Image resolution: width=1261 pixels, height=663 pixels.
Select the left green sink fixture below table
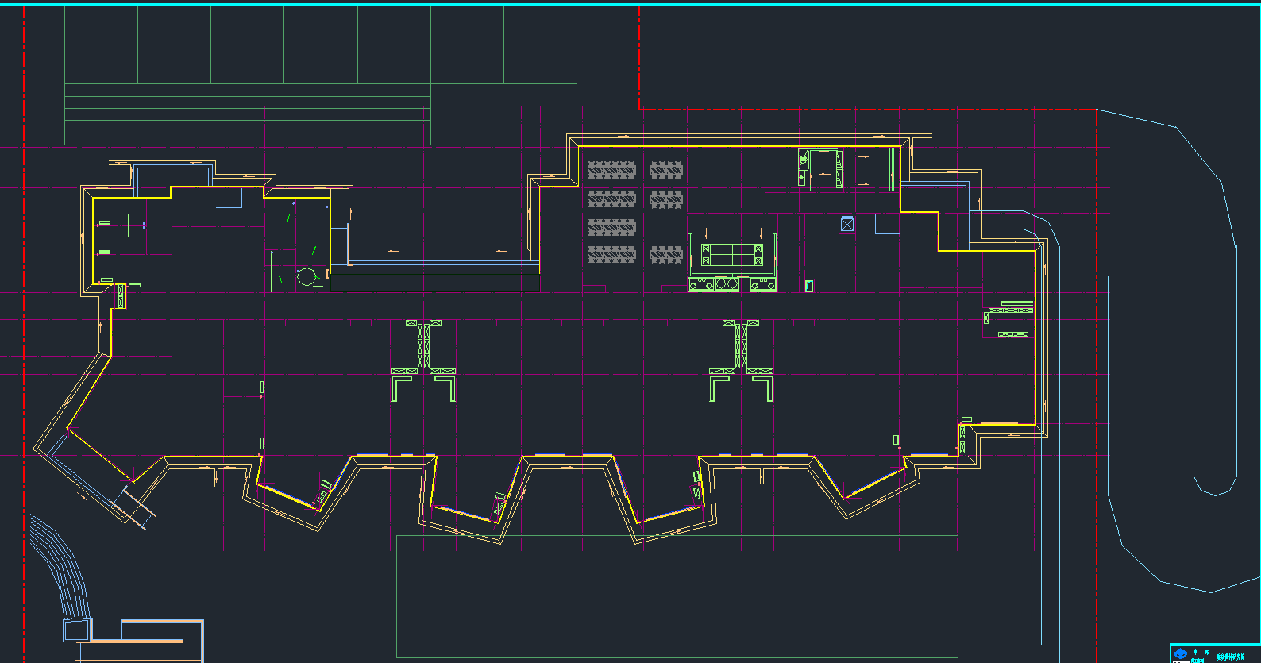tap(701, 283)
